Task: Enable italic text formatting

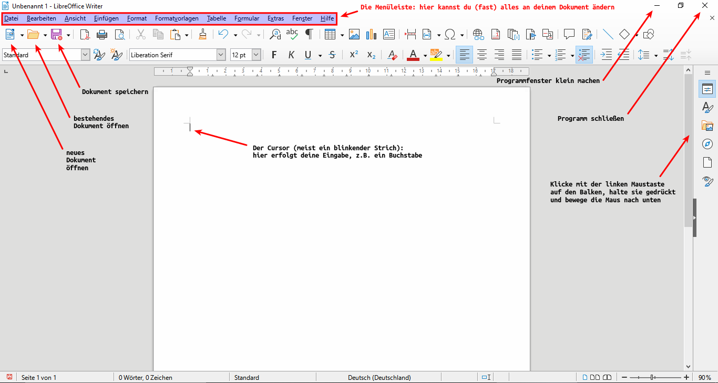Action: (x=291, y=55)
